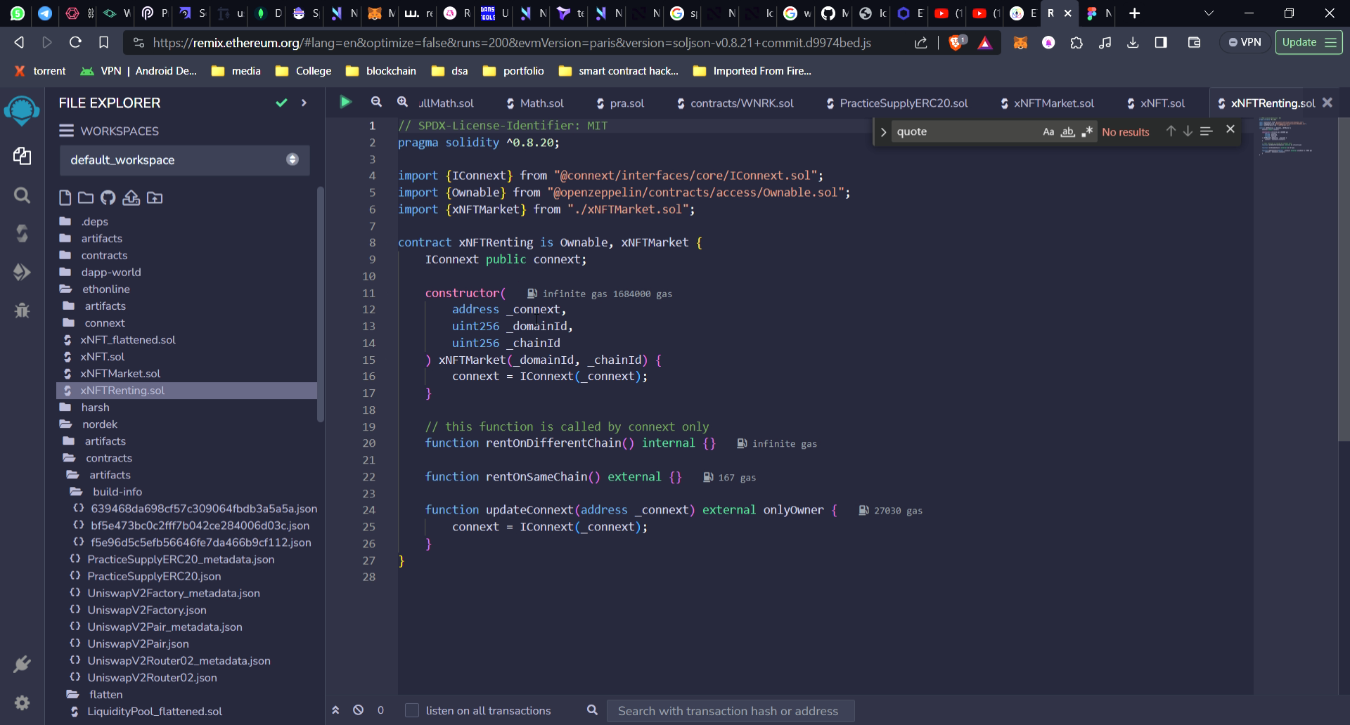Go to previous search match arrow

coord(1171,131)
